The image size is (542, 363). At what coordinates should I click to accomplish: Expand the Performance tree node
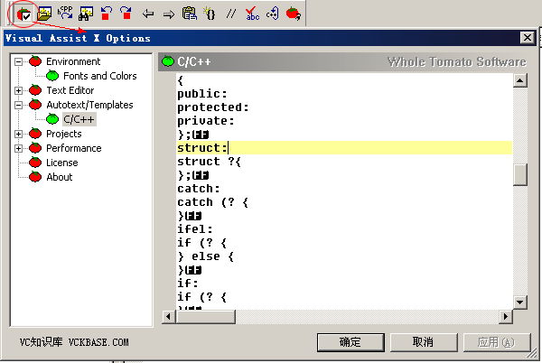18,148
